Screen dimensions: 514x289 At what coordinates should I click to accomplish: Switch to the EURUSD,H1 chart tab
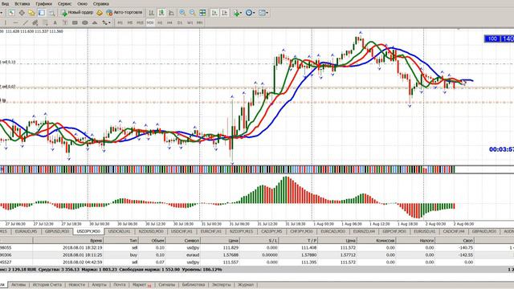pos(425,231)
